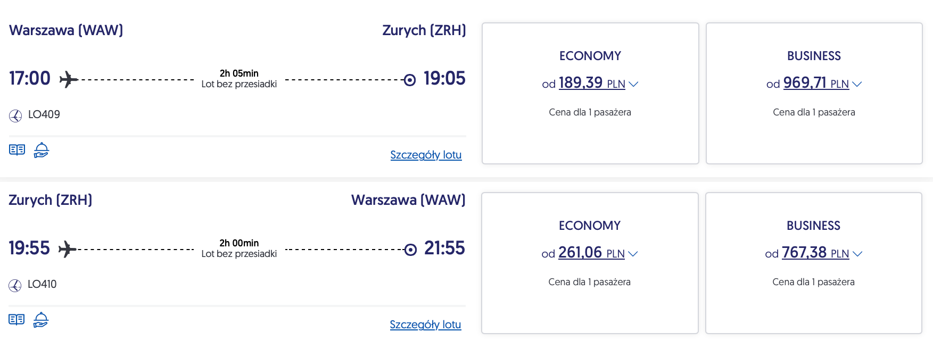Click the LOT airline logo beside LO410

[15, 285]
